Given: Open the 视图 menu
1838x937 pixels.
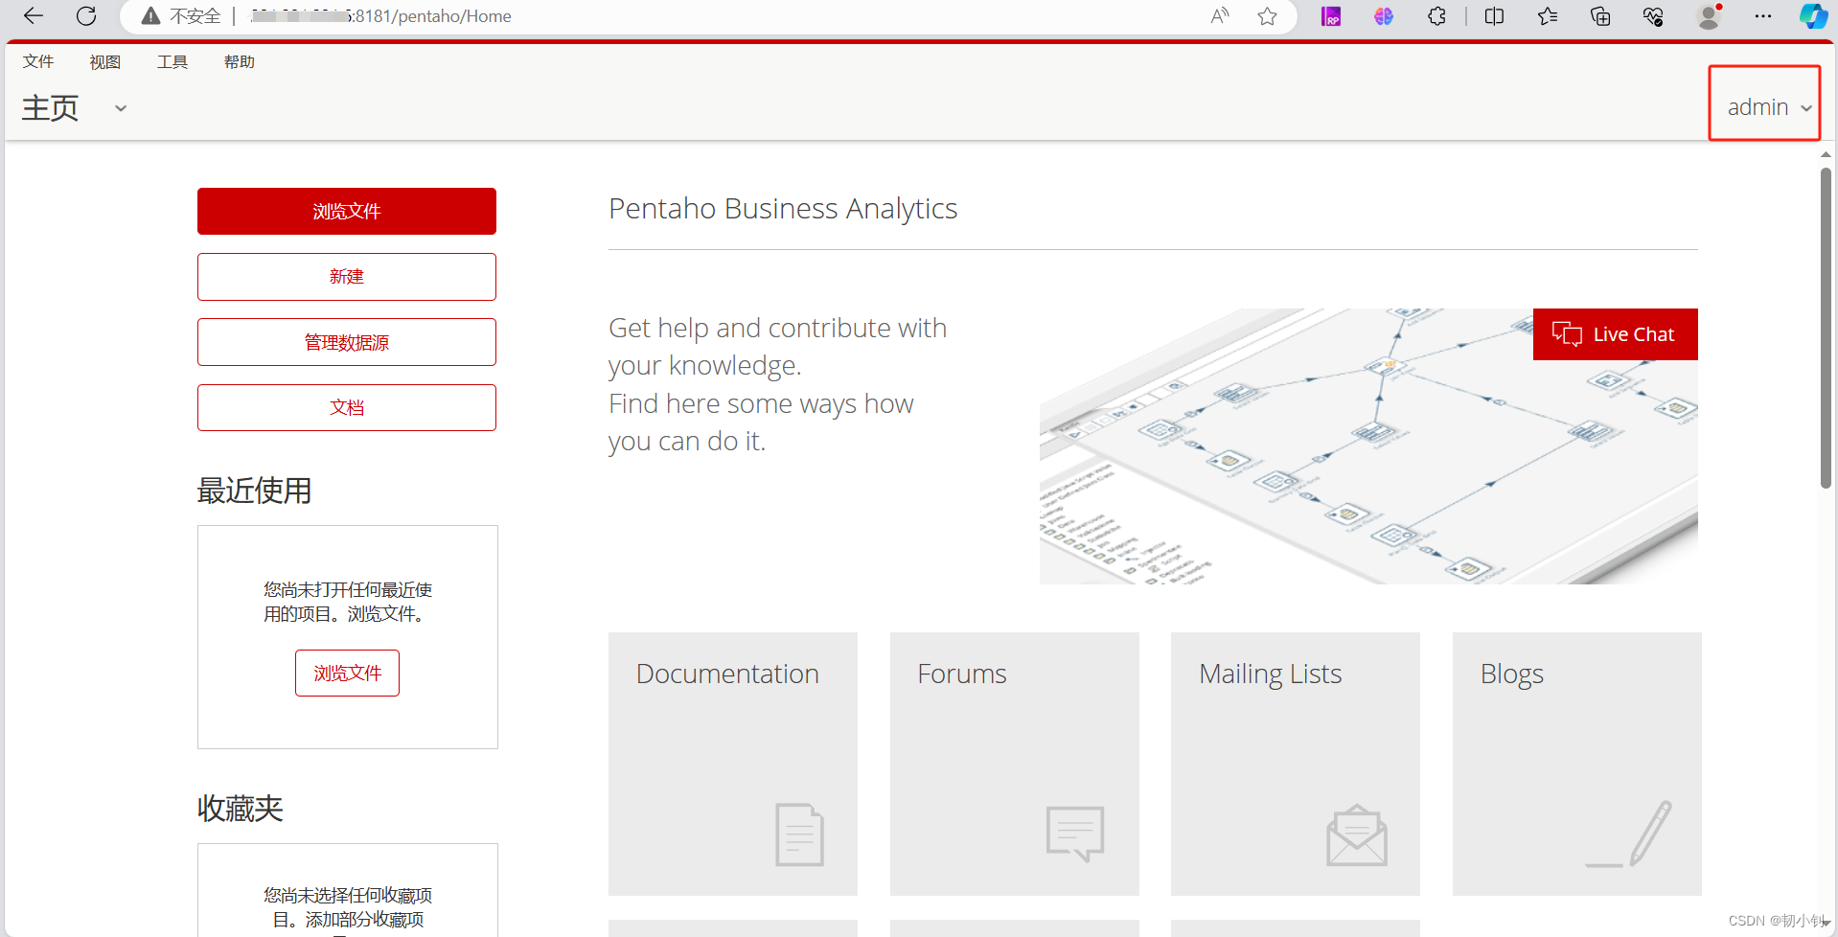Looking at the screenshot, I should point(105,62).
